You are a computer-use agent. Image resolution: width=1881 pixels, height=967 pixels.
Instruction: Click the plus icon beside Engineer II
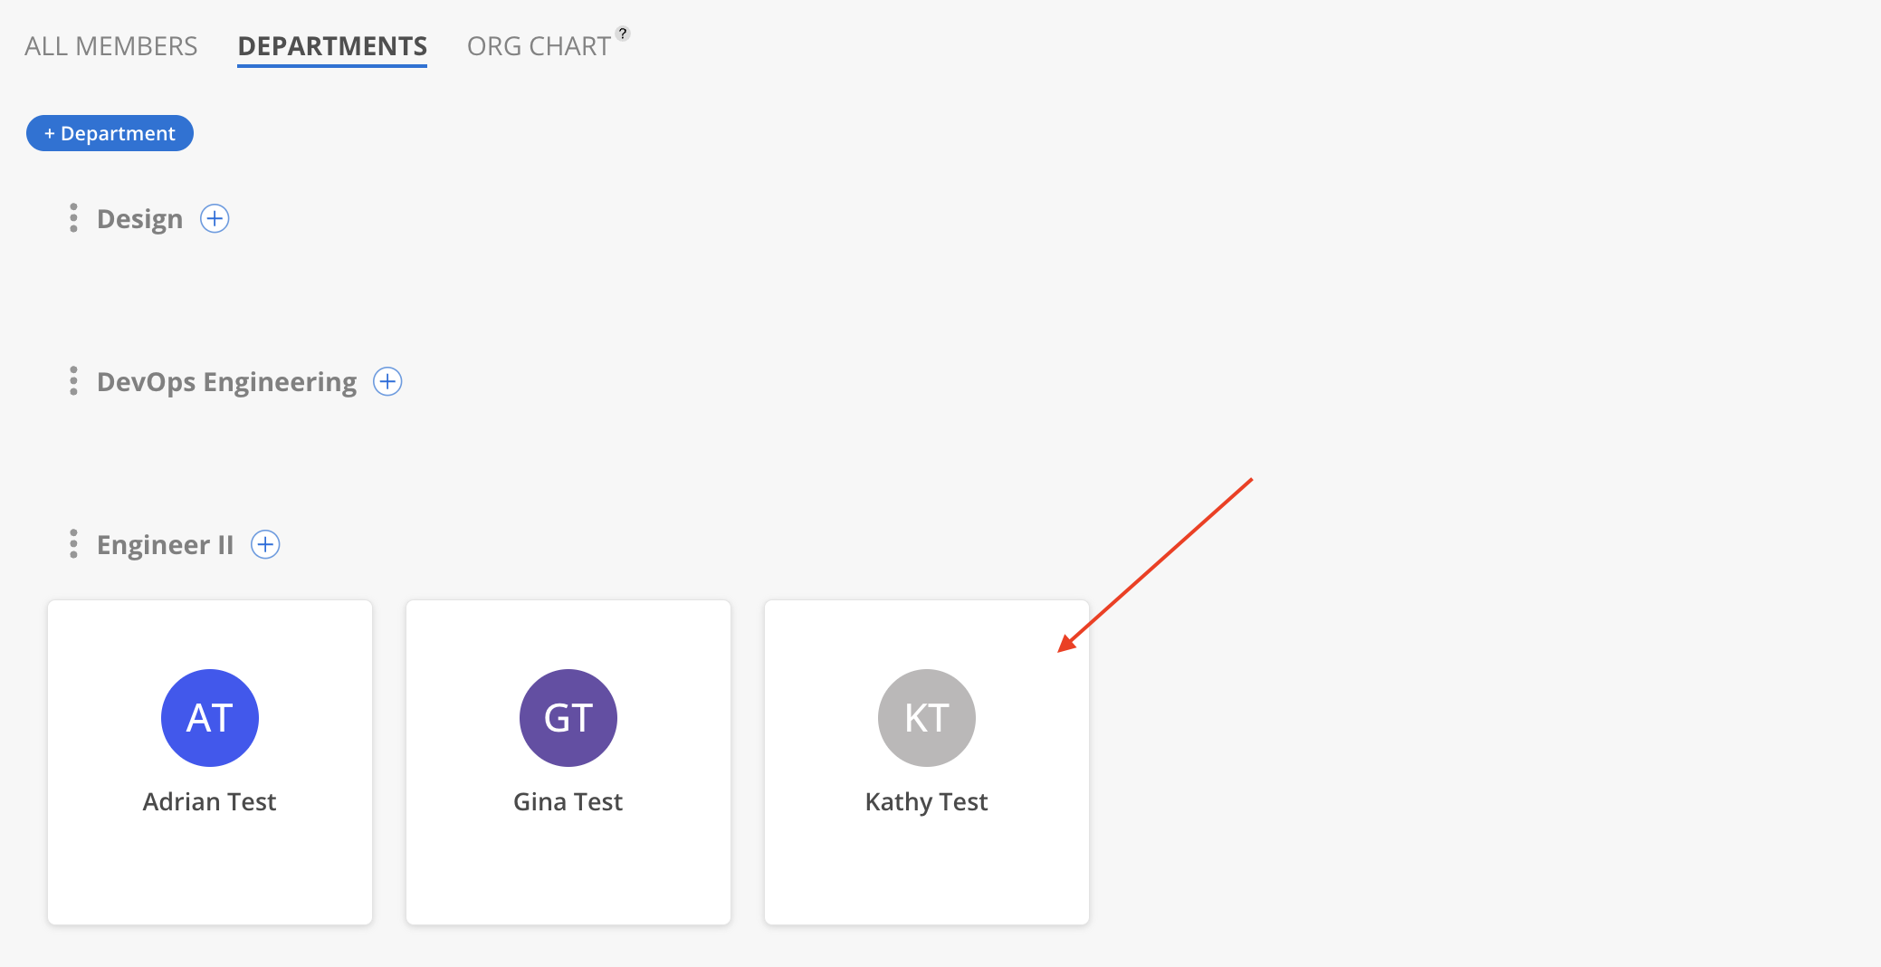click(265, 544)
